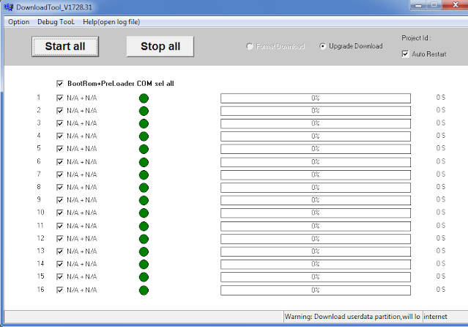Click the Stop all button
468x327 pixels.
pos(160,46)
